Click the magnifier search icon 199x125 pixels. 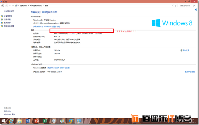(194, 5)
